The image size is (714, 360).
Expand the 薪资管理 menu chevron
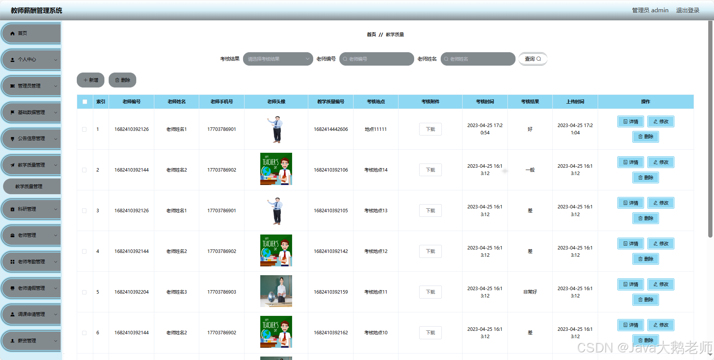coord(56,341)
